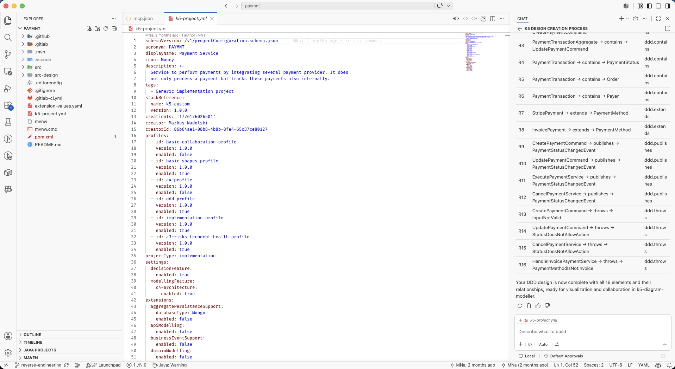Open the Auto model picker in chat
This screenshot has height=369, width=675.
coord(543,344)
